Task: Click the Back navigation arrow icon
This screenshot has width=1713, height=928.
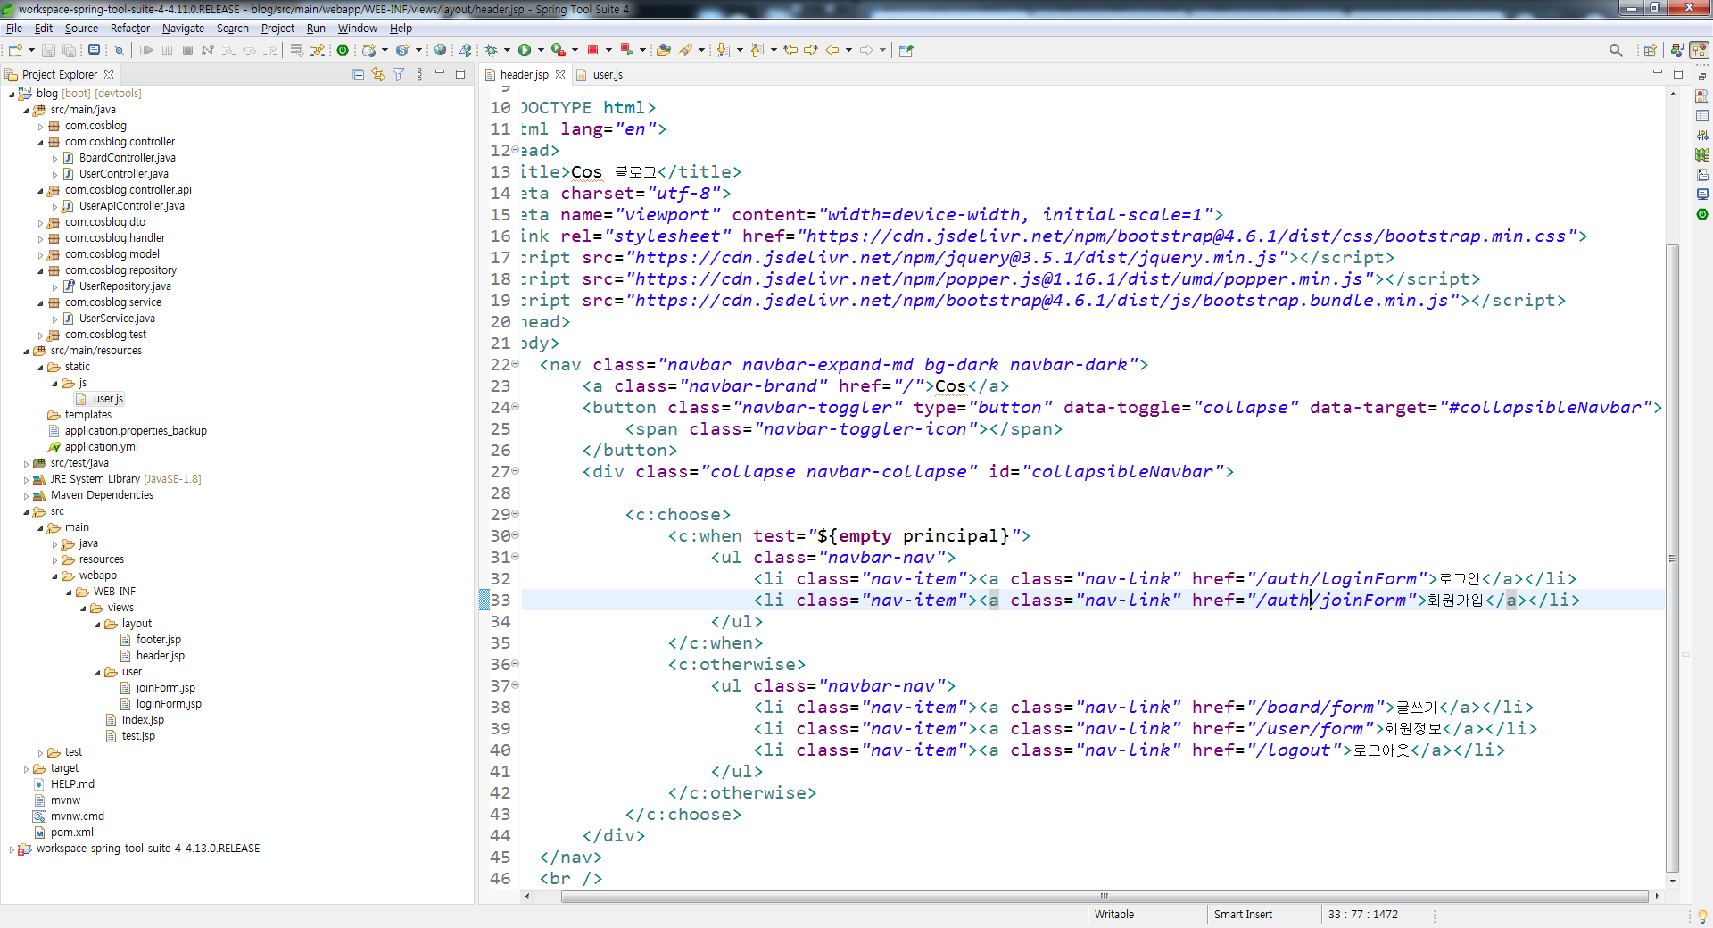Action: (x=832, y=50)
